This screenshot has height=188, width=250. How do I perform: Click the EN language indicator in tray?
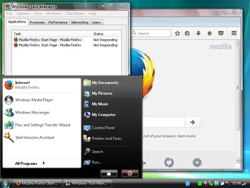(x=187, y=183)
